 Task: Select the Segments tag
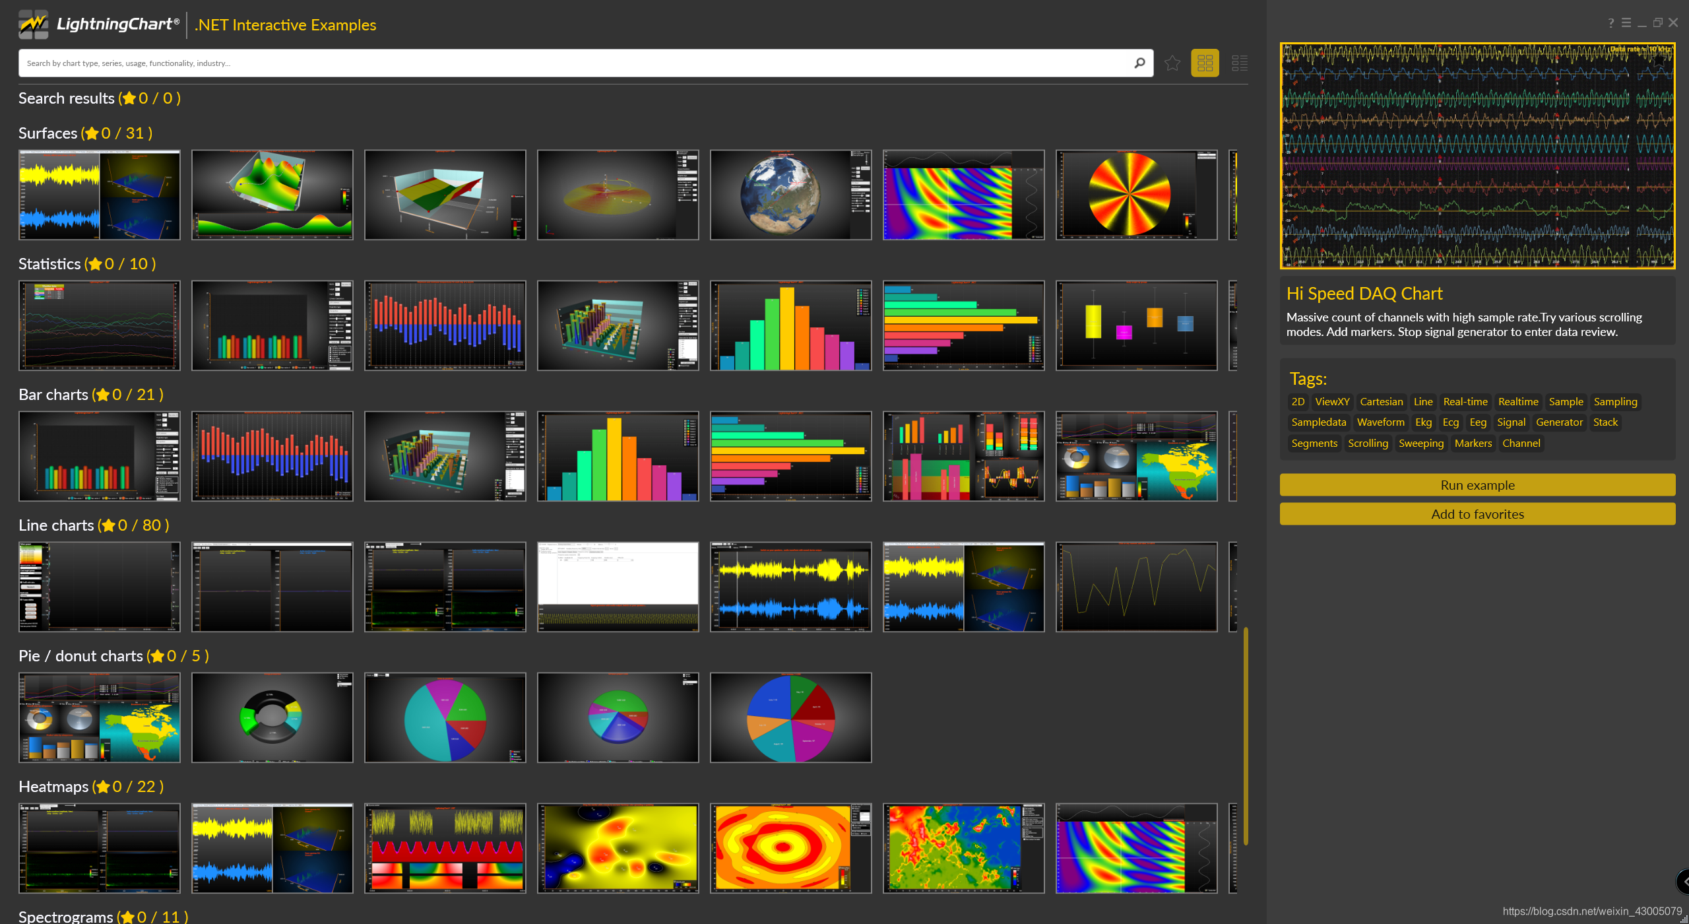(x=1314, y=444)
